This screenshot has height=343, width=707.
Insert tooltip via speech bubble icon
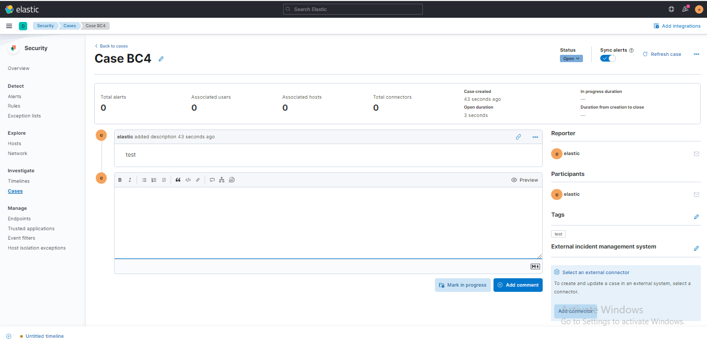[x=212, y=180]
